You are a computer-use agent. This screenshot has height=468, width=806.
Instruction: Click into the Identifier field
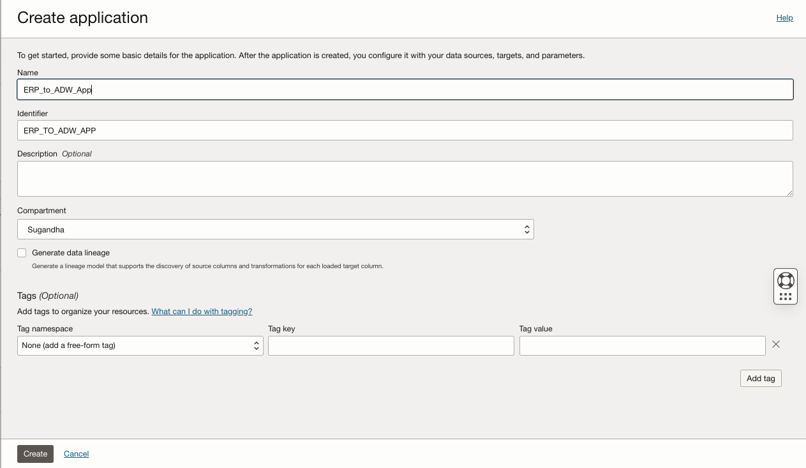click(x=405, y=130)
